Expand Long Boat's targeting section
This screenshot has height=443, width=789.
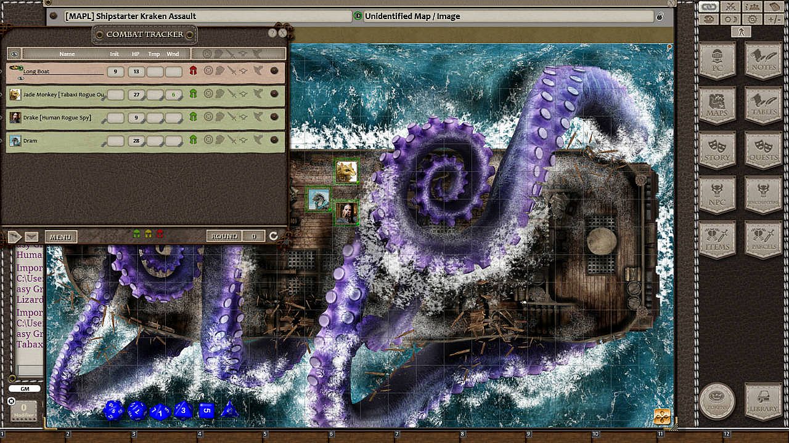[208, 71]
